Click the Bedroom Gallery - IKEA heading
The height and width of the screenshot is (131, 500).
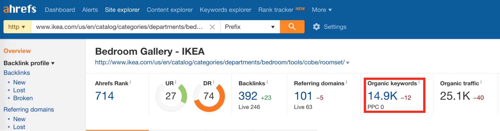(x=150, y=51)
